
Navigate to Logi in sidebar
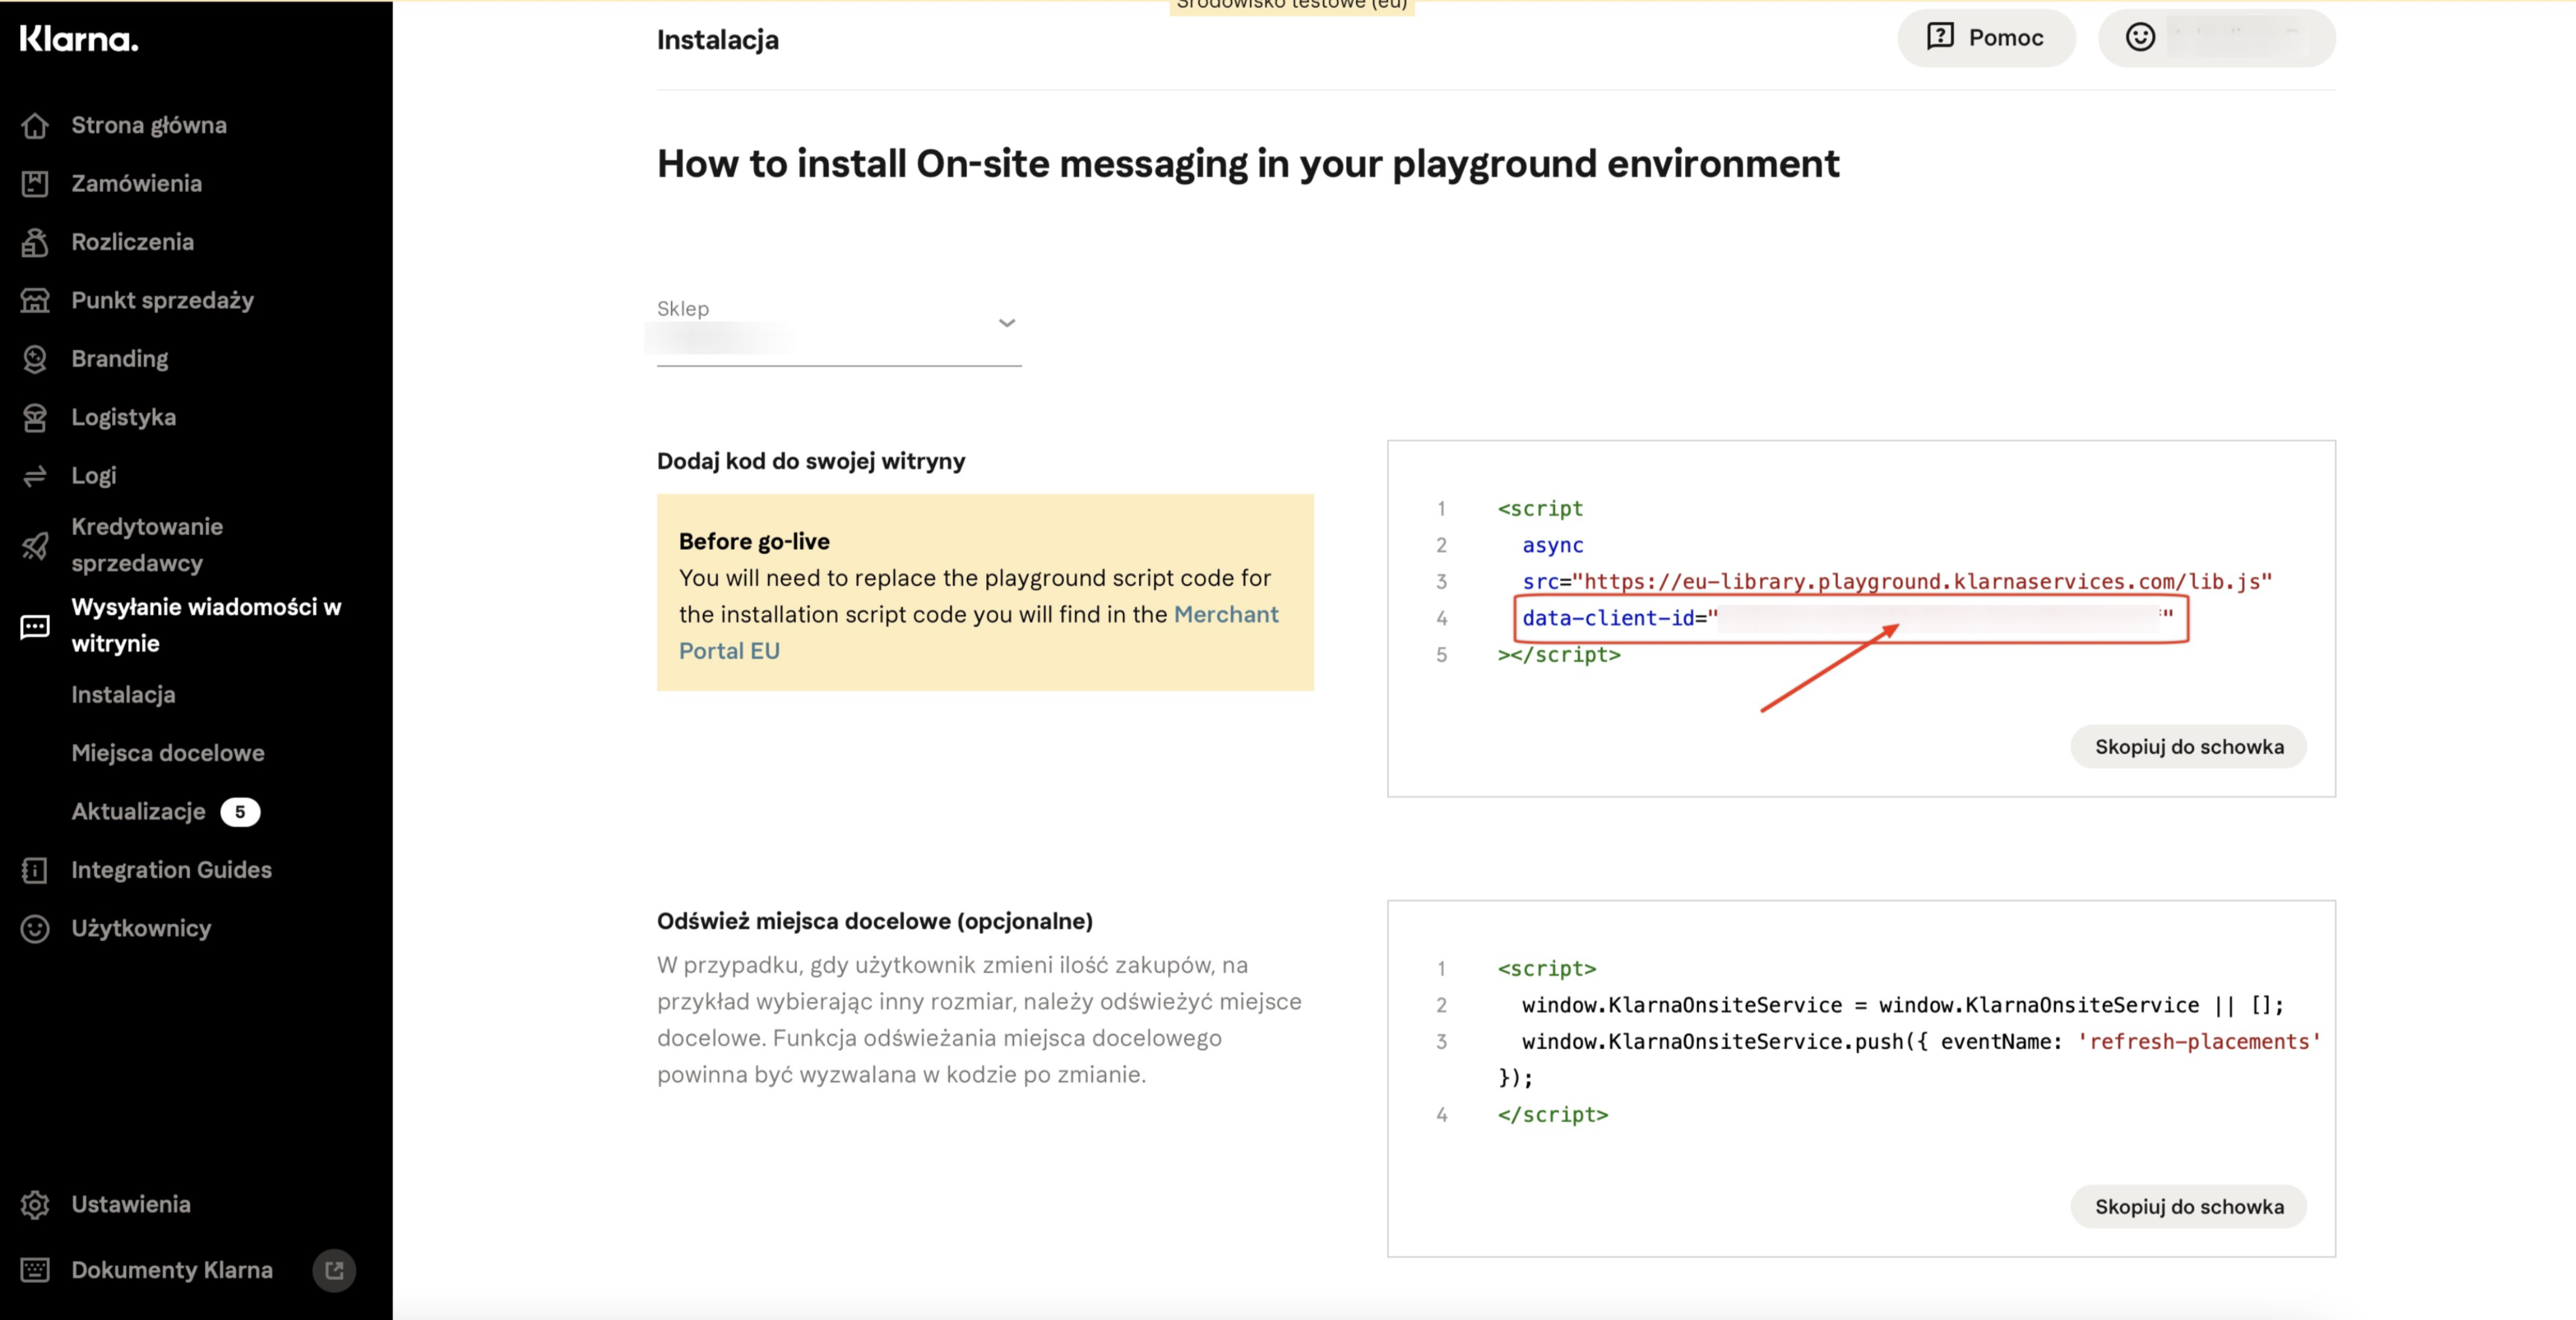pos(94,476)
